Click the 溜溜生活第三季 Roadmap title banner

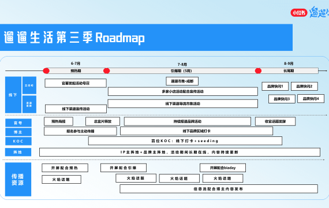146,38
